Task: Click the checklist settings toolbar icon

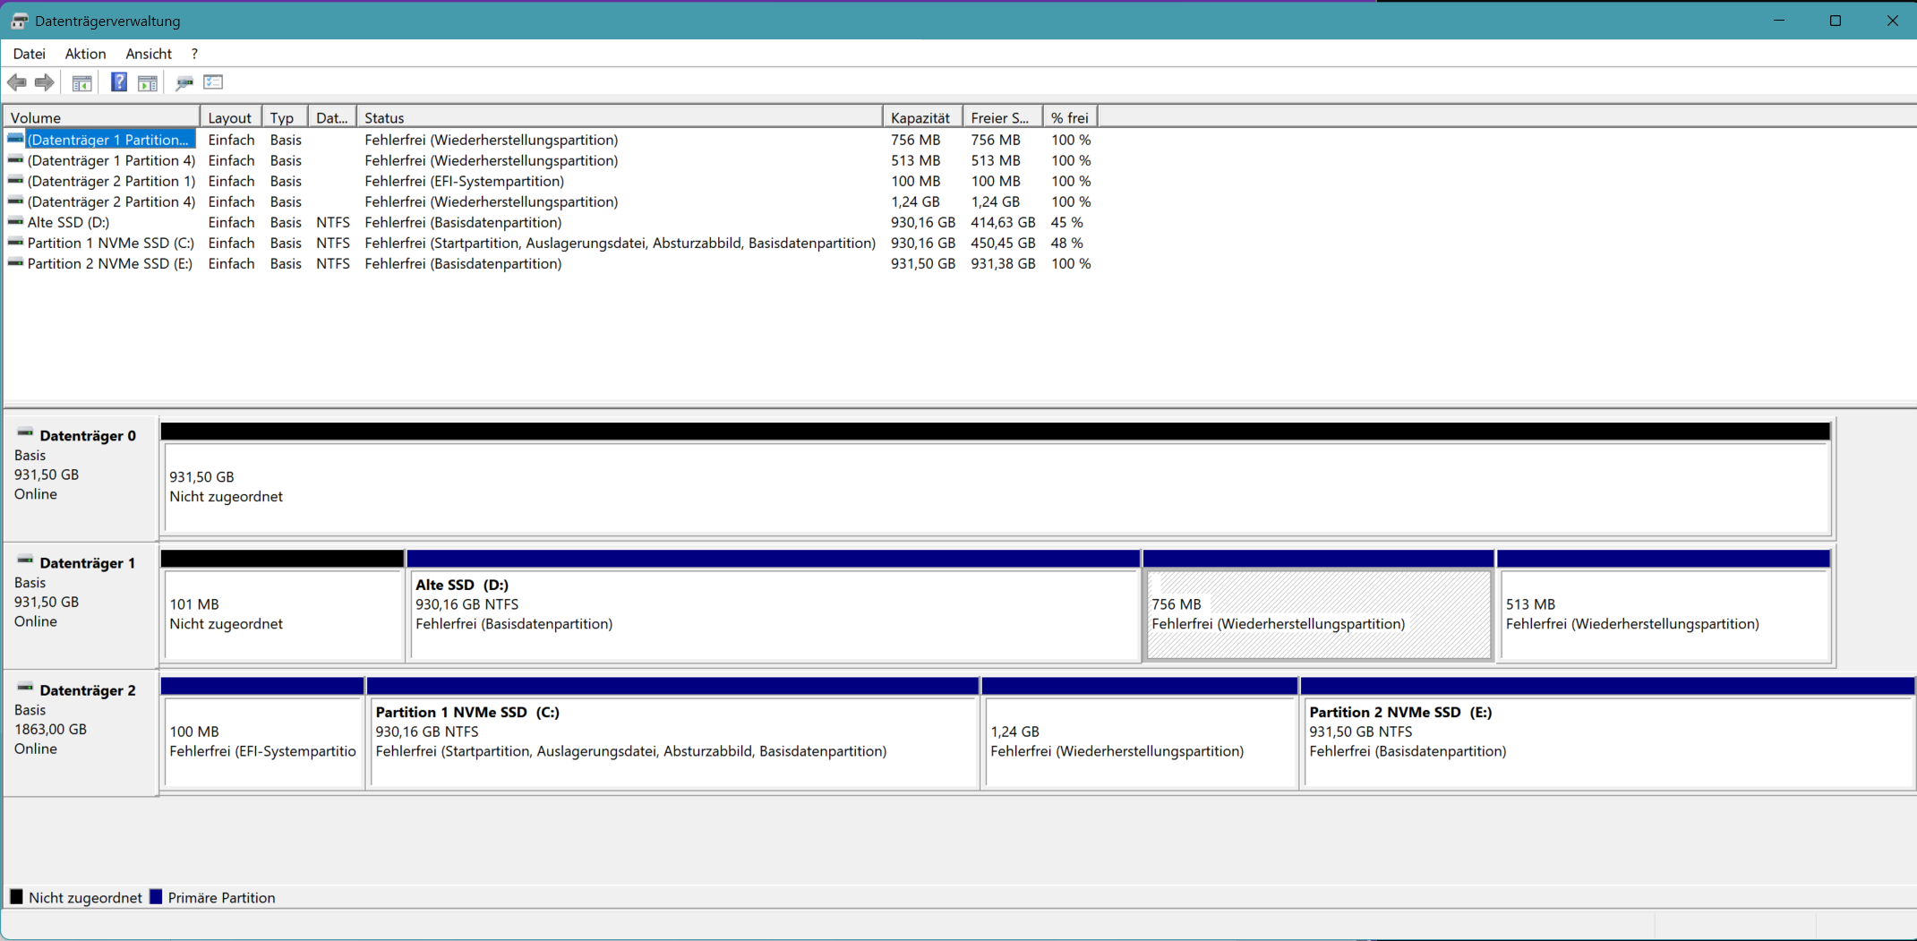Action: coord(213,82)
